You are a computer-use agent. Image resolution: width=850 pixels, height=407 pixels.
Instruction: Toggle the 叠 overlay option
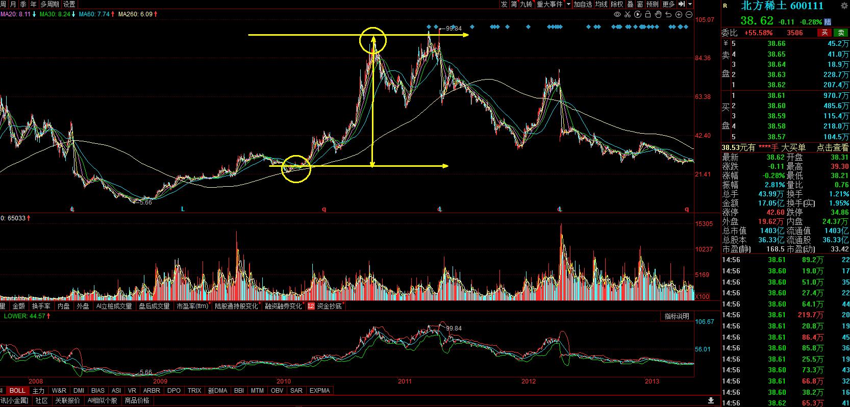coord(630,4)
